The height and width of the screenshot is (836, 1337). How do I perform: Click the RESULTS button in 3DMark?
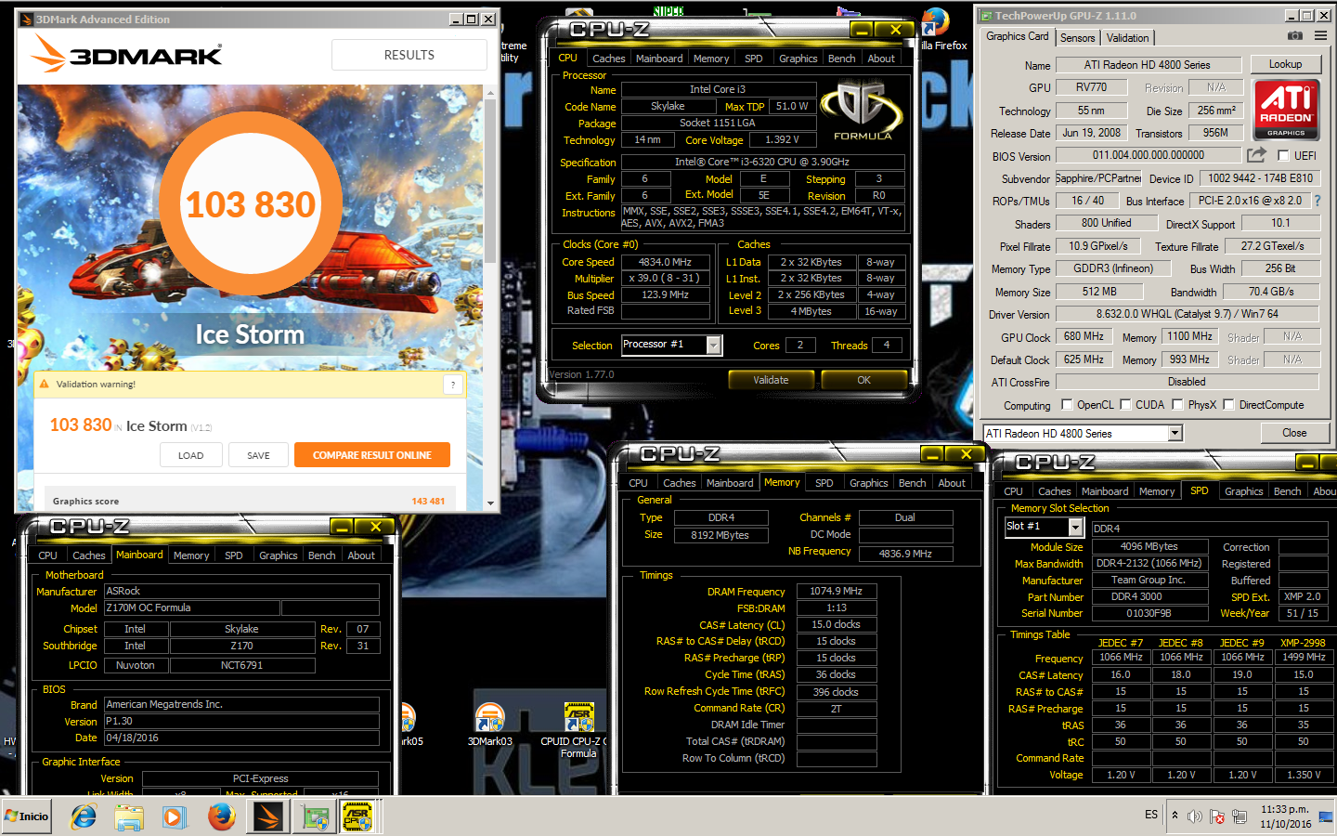pos(409,55)
